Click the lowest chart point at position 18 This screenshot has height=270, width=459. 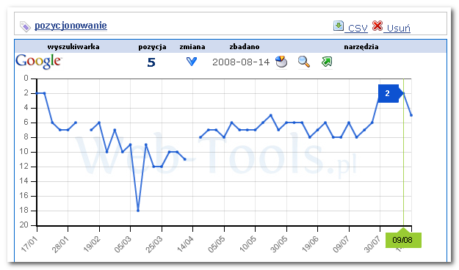[138, 211]
